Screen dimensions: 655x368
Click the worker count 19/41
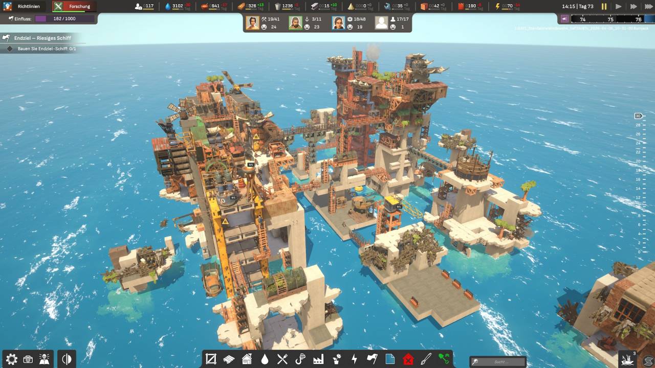point(271,19)
